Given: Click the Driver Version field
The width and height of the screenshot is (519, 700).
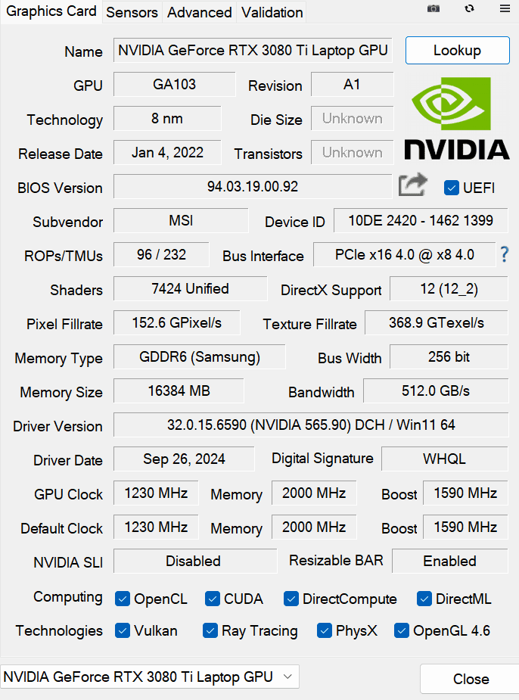Looking at the screenshot, I should click(x=310, y=425).
